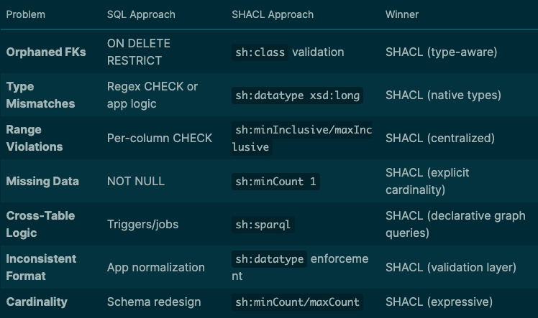Select the Range Violations row label
Image resolution: width=538 pixels, height=318 pixels.
pyautogui.click(x=35, y=139)
